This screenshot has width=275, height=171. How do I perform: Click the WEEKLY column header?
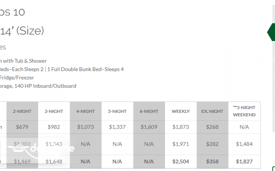click(180, 111)
